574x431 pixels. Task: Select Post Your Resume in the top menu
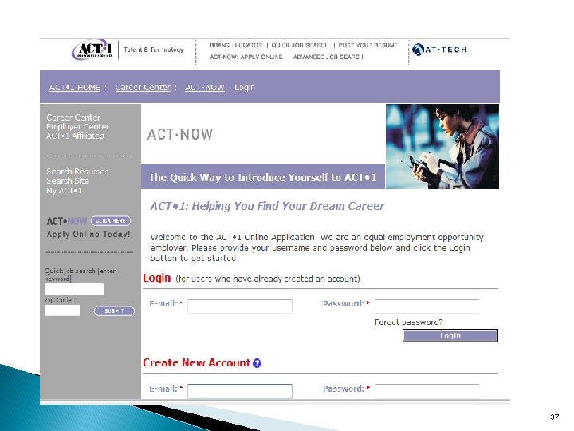point(368,45)
